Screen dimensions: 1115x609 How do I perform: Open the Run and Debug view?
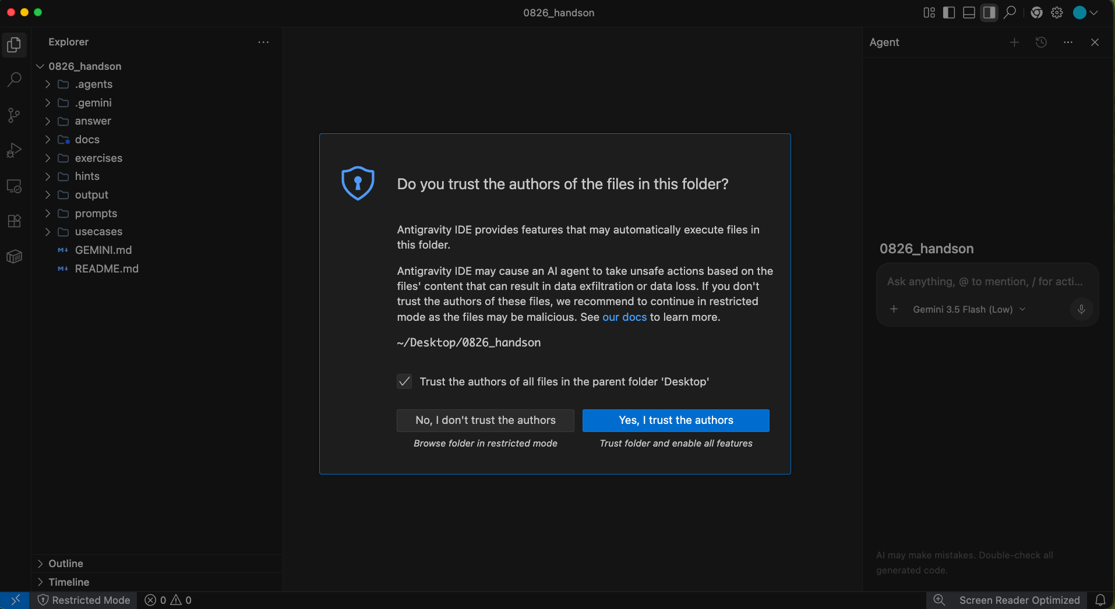point(15,151)
